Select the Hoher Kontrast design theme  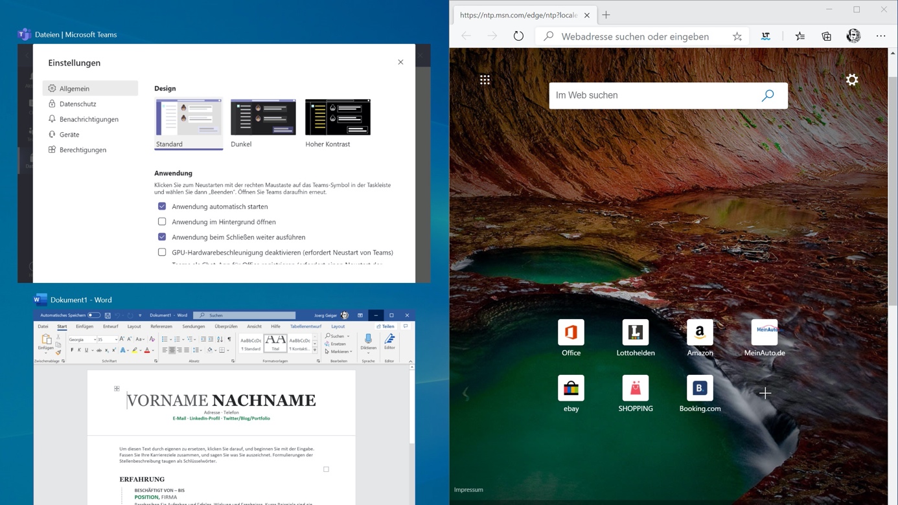point(338,124)
